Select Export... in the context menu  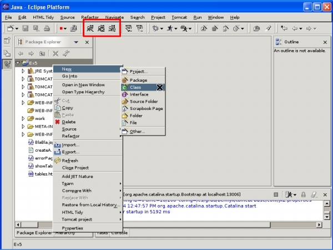[88, 152]
